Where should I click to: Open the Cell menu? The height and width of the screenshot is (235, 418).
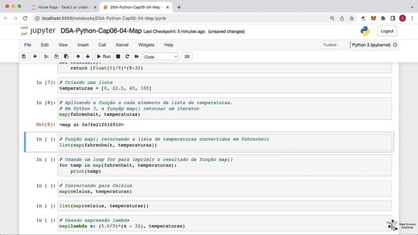click(102, 45)
